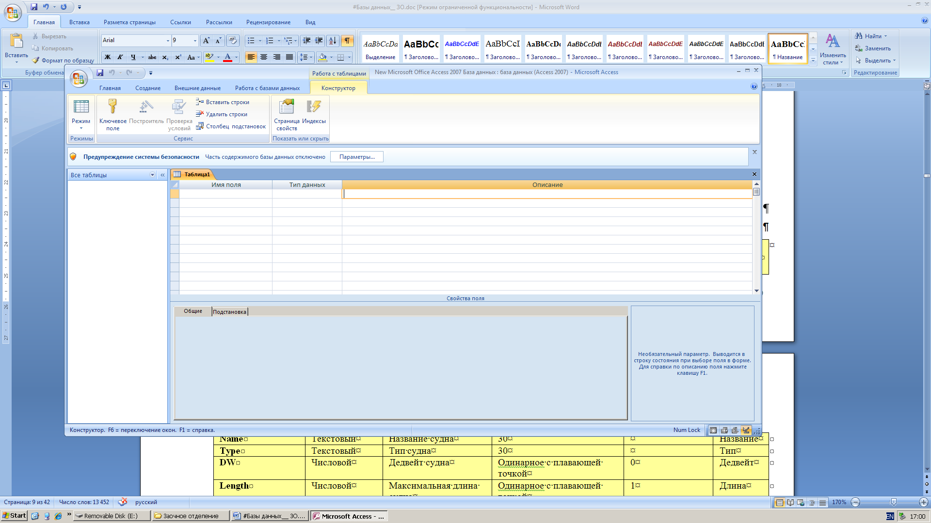Click the first Field Name (Имя поля) cell
Viewport: 931px width, 523px height.
(x=225, y=194)
